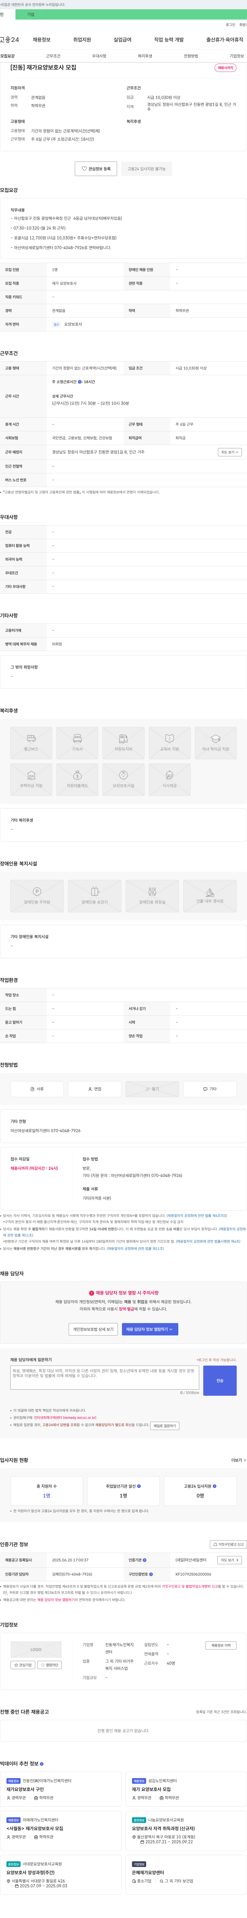
Task: Click the 차량유지비 welfare icon
Action: tap(123, 739)
